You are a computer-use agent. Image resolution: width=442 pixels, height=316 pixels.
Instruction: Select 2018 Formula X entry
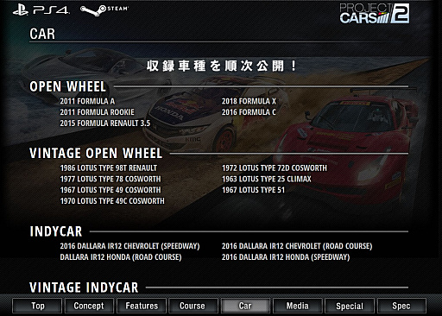pyautogui.click(x=249, y=101)
